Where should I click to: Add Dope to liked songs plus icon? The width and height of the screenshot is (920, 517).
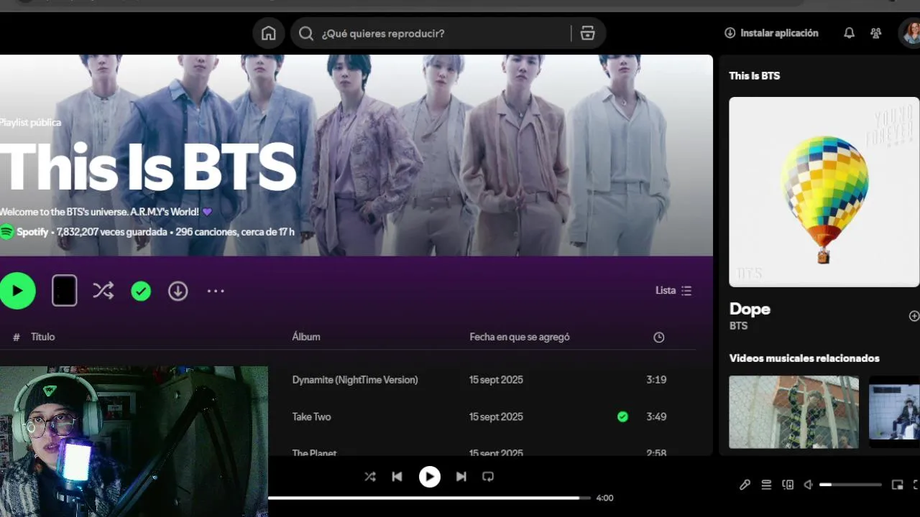[914, 316]
